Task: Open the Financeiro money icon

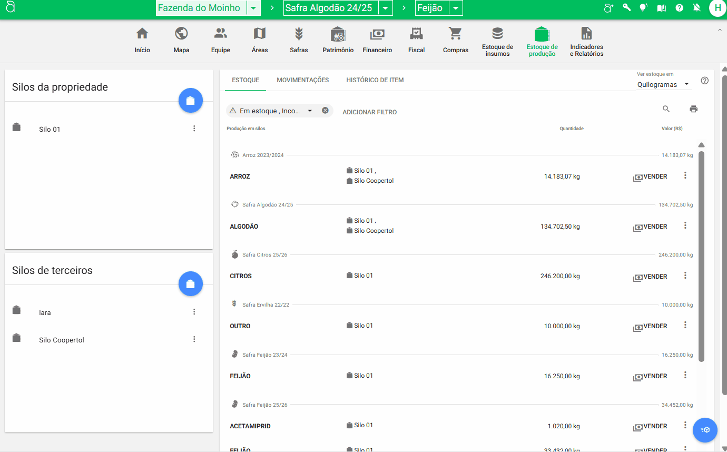Action: [x=377, y=34]
